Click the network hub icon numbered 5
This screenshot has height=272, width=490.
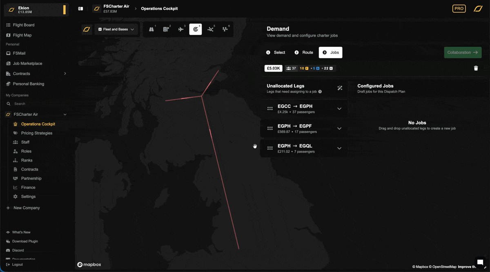(210, 29)
